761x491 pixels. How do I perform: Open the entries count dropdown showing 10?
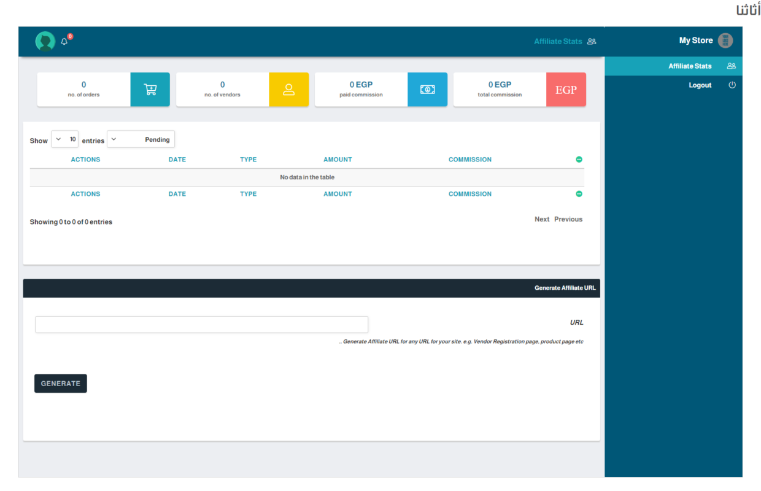coord(64,139)
